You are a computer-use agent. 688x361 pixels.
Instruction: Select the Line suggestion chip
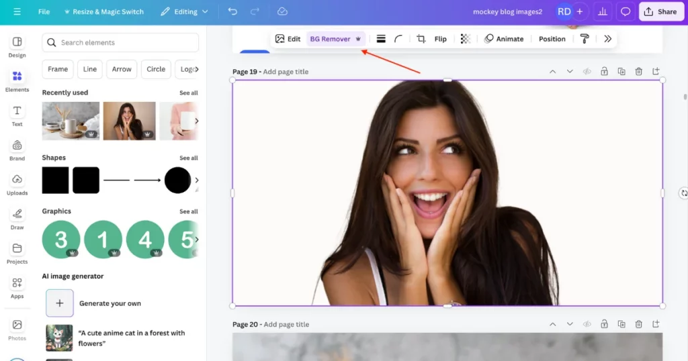[90, 69]
